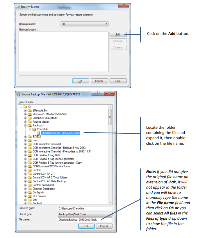
Task: Expand the Checker Databases folder node
Action: (x=26, y=189)
